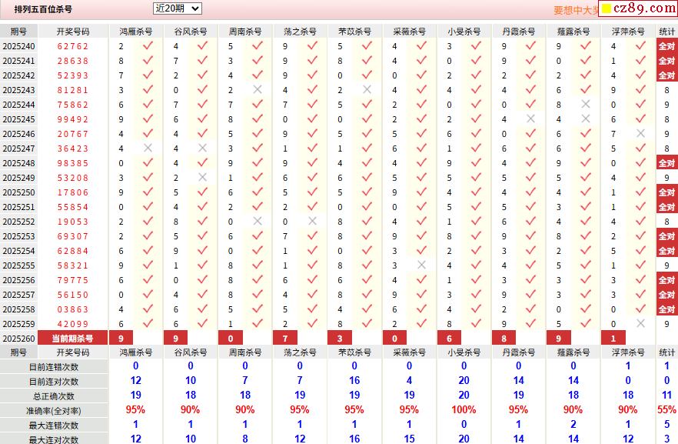Click the top 开奖号码 column header
This screenshot has width=678, height=444.
(72, 31)
